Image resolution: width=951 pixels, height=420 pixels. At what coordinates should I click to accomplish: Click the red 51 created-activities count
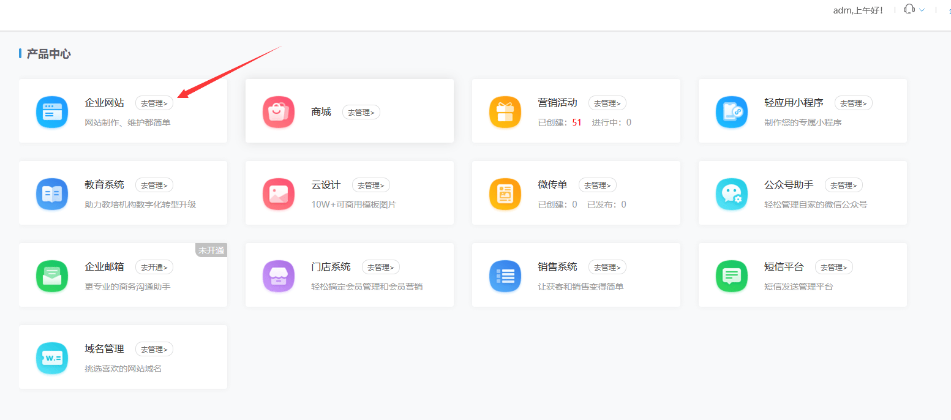point(576,122)
